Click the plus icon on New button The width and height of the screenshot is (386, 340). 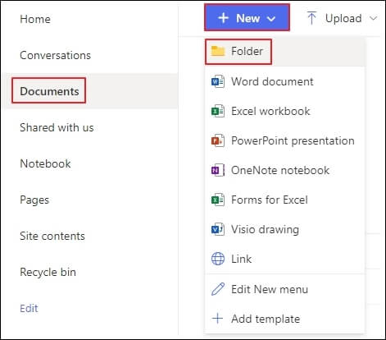223,18
